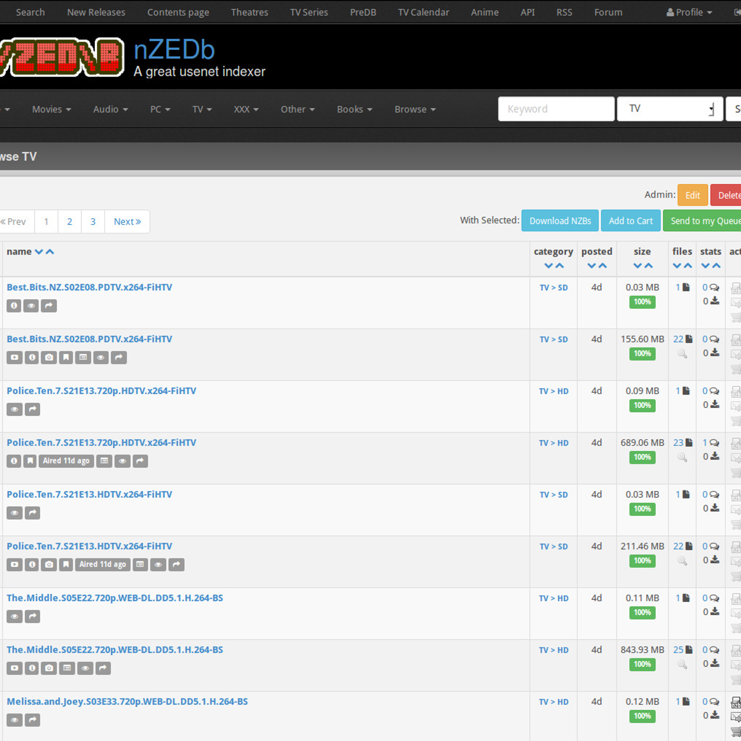Click the share arrow icon in the 0.09 MB Police.Ten.7 720p row
Image resolution: width=741 pixels, height=741 pixels.
click(32, 409)
